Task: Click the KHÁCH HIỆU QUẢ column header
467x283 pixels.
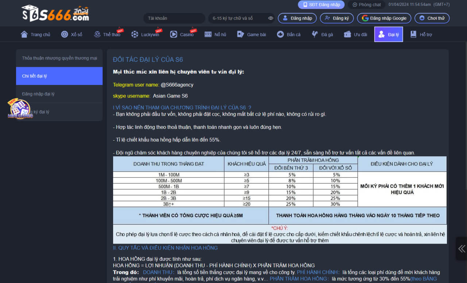Action: 247,164
